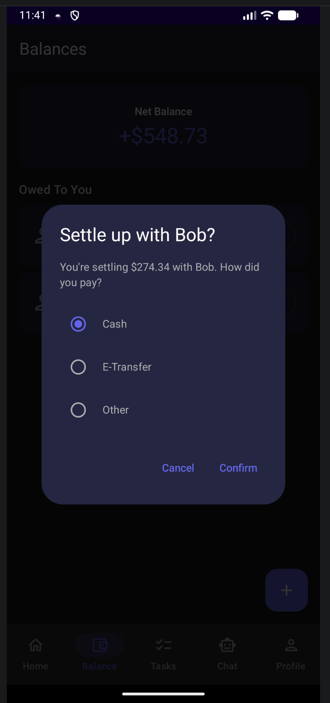Tap the Wi-Fi status icon
The height and width of the screenshot is (703, 330).
click(267, 16)
